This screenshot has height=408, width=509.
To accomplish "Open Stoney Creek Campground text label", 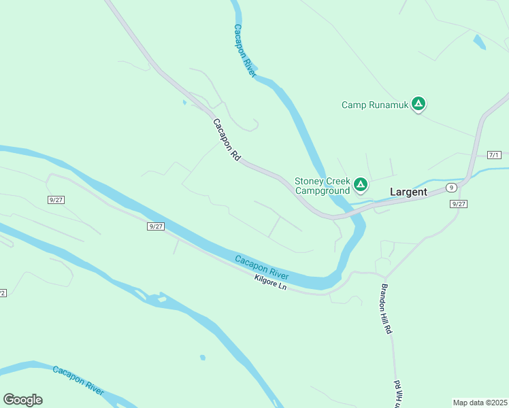I will 323,186.
